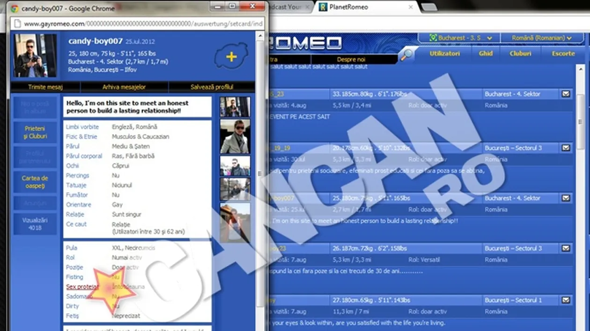Image resolution: width=590 pixels, height=331 pixels.
Task: Expand the Bucharest - 3. S location dropdown
Action: [x=461, y=37]
